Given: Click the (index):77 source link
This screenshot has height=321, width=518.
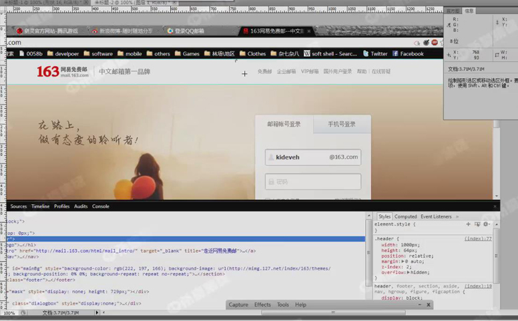Looking at the screenshot, I should [x=478, y=238].
